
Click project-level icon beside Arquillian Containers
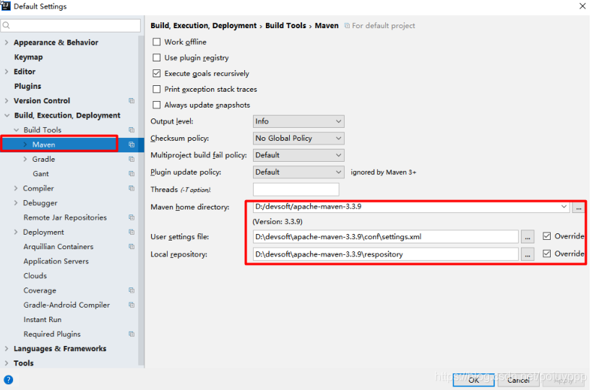(132, 246)
